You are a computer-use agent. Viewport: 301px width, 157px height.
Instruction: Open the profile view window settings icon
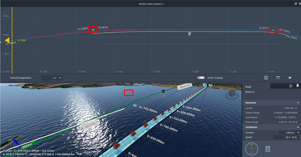click(x=277, y=78)
